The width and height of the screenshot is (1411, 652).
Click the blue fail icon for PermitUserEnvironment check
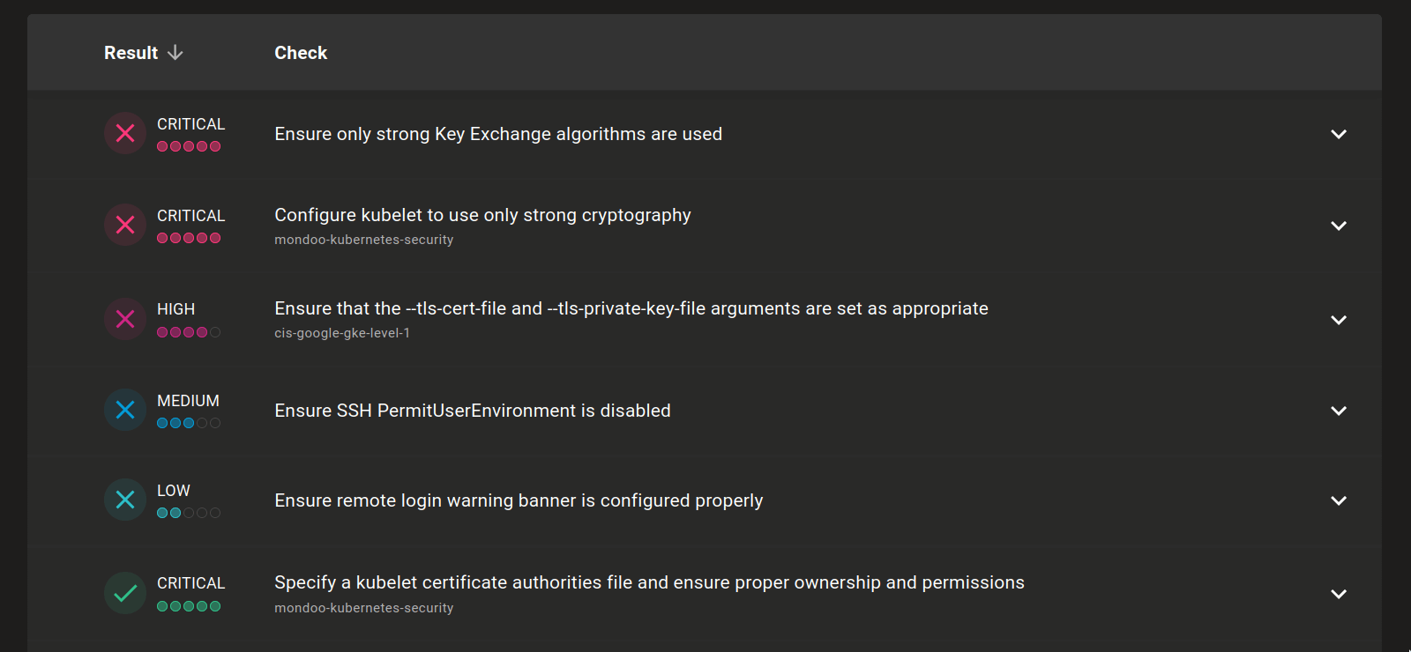coord(125,410)
